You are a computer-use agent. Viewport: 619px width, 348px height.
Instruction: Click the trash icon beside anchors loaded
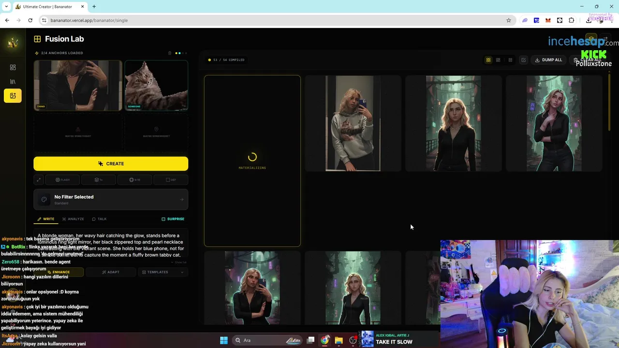click(x=170, y=53)
